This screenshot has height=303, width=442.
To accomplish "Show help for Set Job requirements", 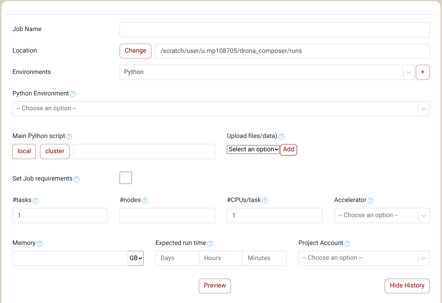I will coord(77,179).
